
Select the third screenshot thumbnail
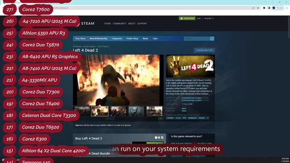tap(118, 111)
